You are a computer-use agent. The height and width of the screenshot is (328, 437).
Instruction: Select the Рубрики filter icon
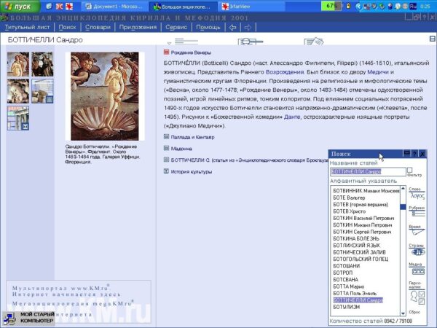point(416,214)
